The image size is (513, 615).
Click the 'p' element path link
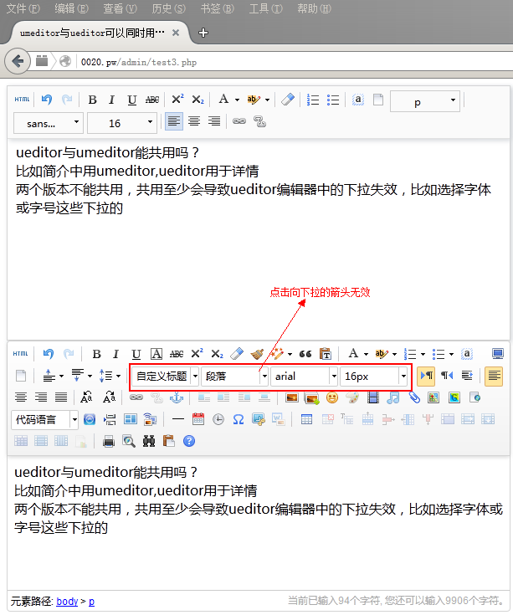pyautogui.click(x=91, y=602)
